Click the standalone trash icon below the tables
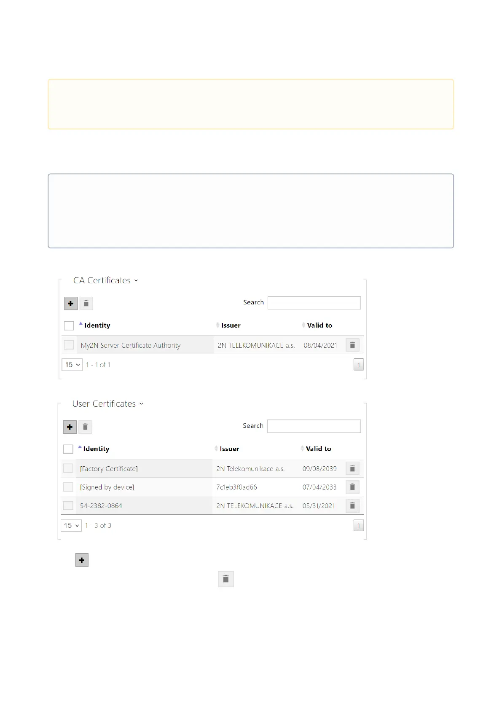This screenshot has width=502, height=710. click(x=226, y=579)
